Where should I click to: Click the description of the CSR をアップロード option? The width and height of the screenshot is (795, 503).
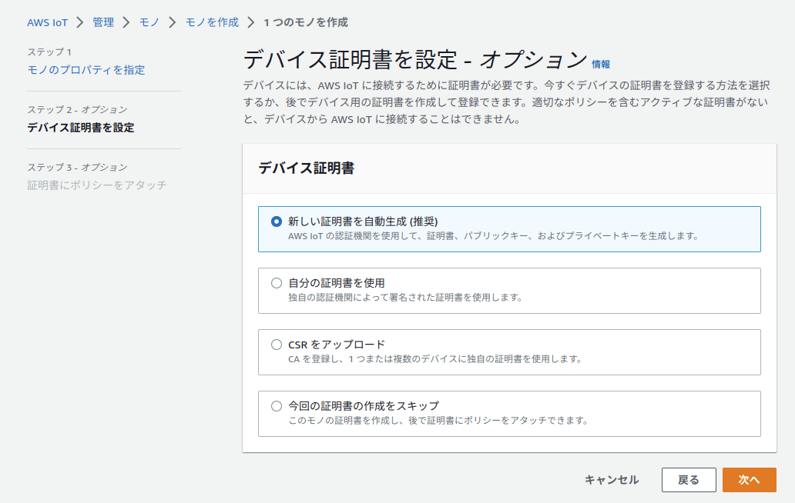click(435, 358)
